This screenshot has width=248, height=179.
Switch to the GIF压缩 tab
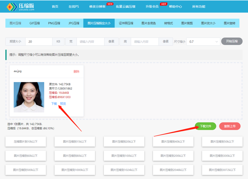pos(35,23)
